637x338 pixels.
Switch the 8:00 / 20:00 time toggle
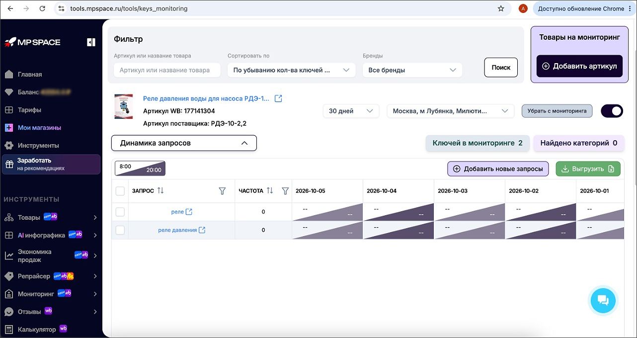140,169
